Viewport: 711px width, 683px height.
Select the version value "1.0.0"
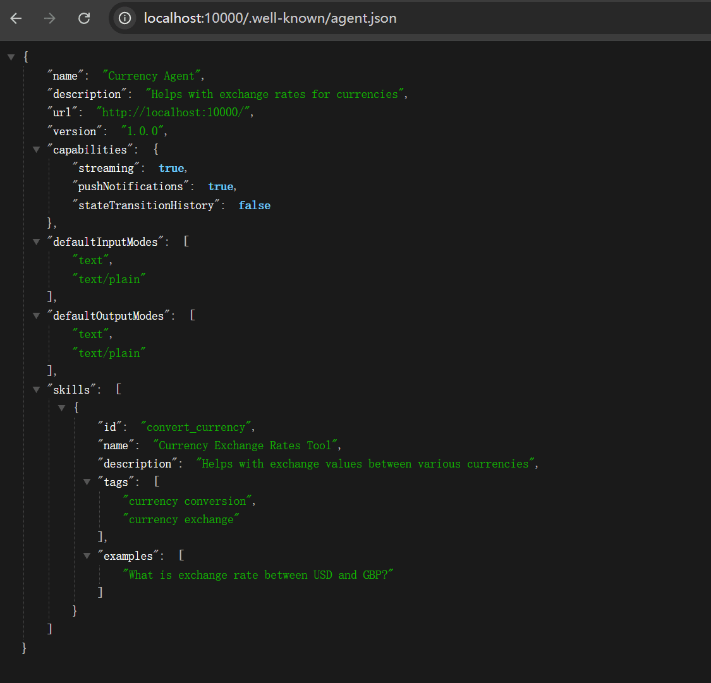(x=142, y=131)
